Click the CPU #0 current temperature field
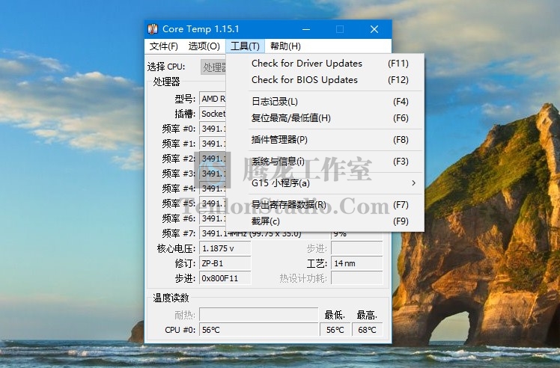The image size is (560, 368). point(258,330)
